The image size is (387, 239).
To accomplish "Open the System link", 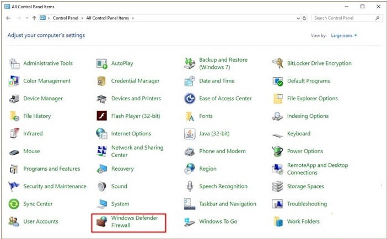I will pos(120,204).
